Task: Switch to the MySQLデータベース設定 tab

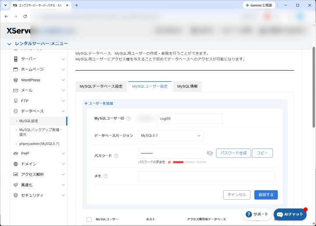Action: click(x=101, y=86)
